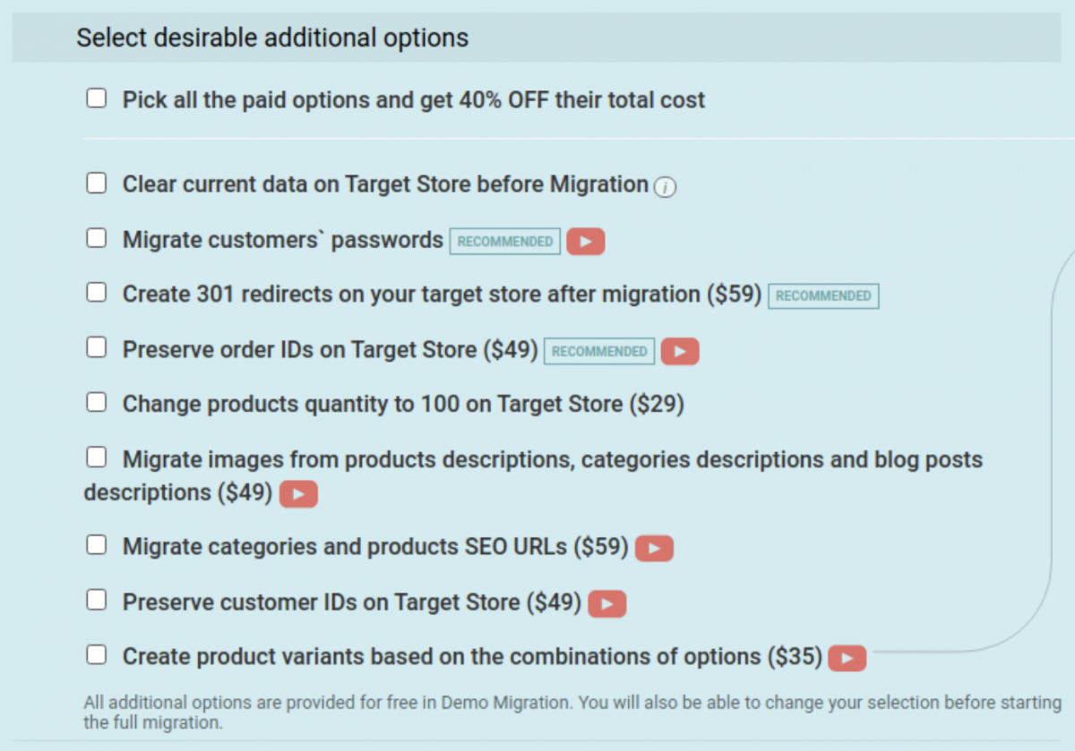Click the info icon beside Clear current data
Image resolution: width=1075 pixels, height=751 pixels.
(x=666, y=187)
